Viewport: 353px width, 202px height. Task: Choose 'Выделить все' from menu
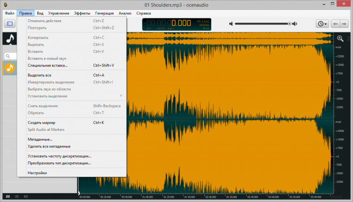click(x=40, y=75)
